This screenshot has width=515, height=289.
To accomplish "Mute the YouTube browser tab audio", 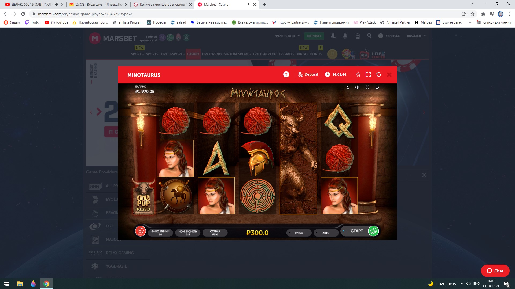I will (56, 5).
